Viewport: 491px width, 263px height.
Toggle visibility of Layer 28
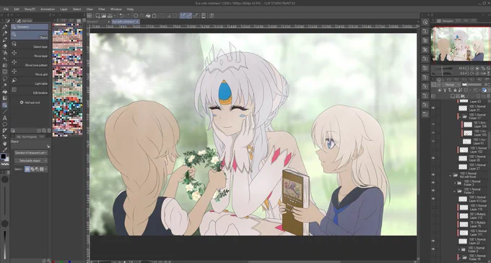433,158
